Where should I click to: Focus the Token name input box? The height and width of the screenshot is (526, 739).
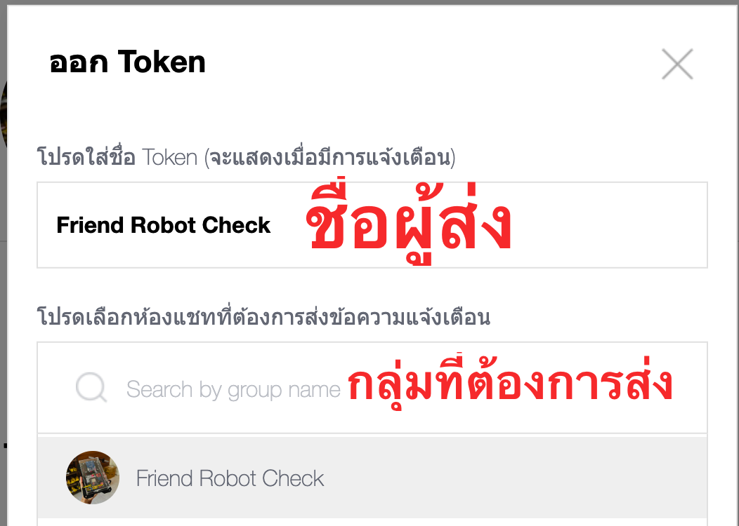point(372,225)
